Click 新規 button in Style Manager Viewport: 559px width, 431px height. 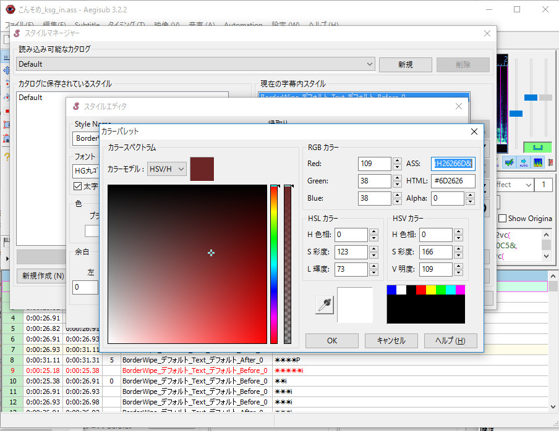[406, 64]
